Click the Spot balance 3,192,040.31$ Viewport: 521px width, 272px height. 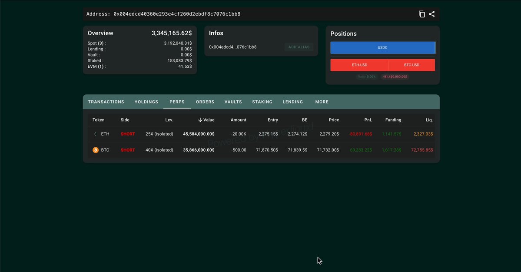(178, 43)
